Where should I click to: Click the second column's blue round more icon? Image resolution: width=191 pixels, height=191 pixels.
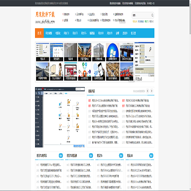click(x=91, y=155)
